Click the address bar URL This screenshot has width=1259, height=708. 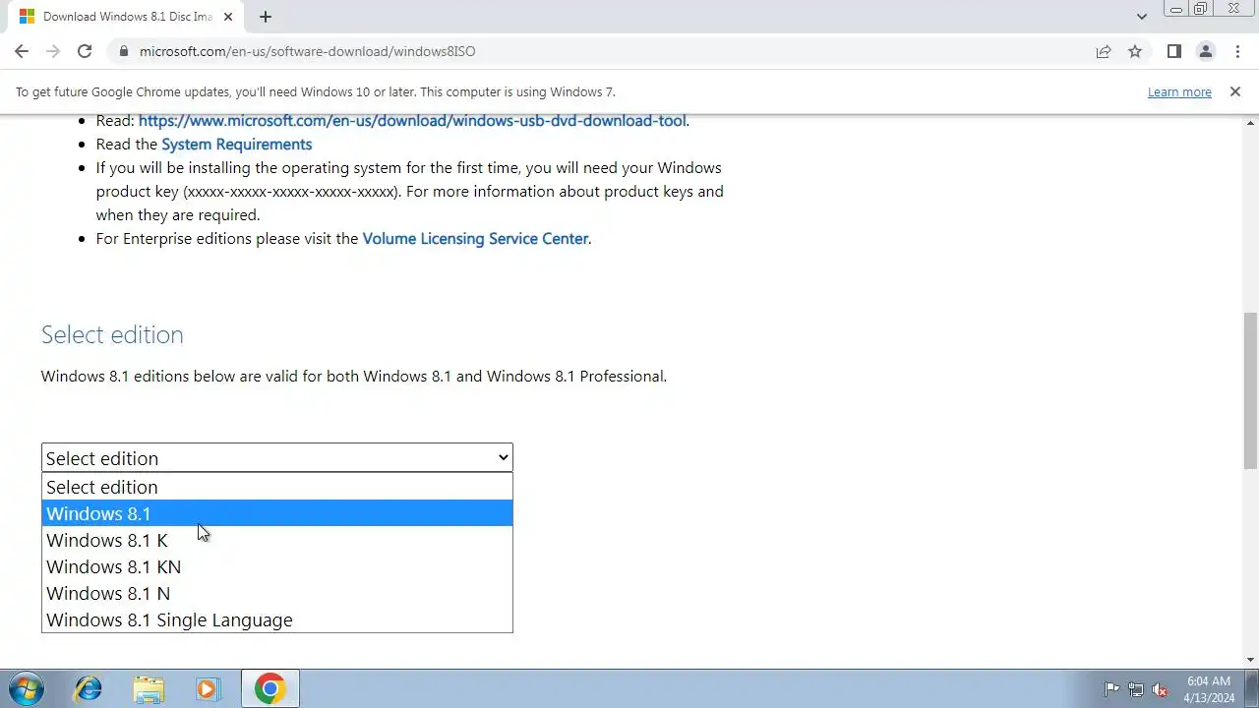307,51
